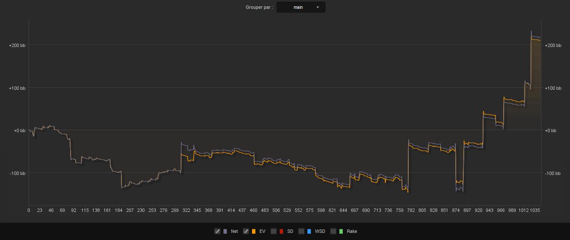
Task: Click the right axis '+200 bb' label
Action: pos(553,45)
